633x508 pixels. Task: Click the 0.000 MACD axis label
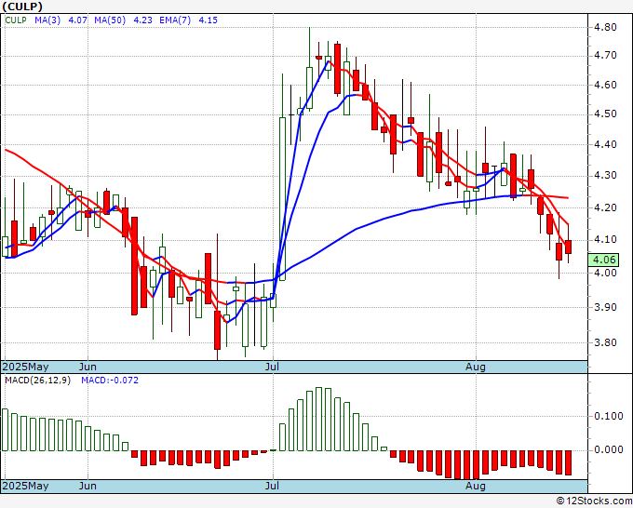click(x=609, y=450)
